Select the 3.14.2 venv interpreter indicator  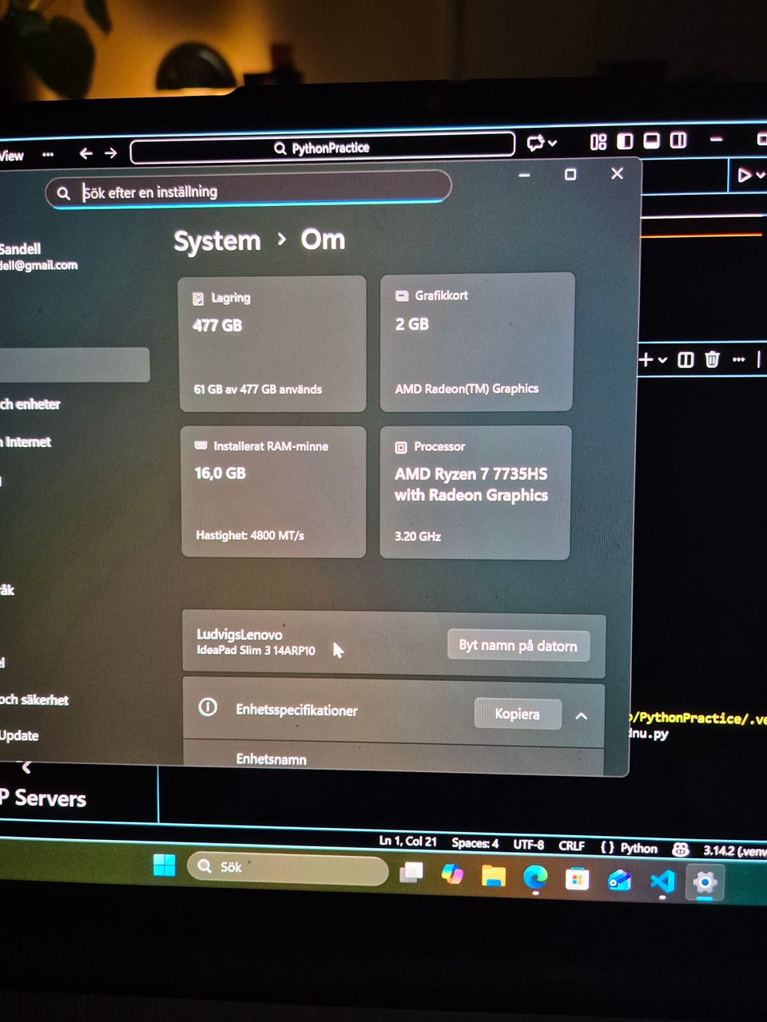[x=734, y=850]
